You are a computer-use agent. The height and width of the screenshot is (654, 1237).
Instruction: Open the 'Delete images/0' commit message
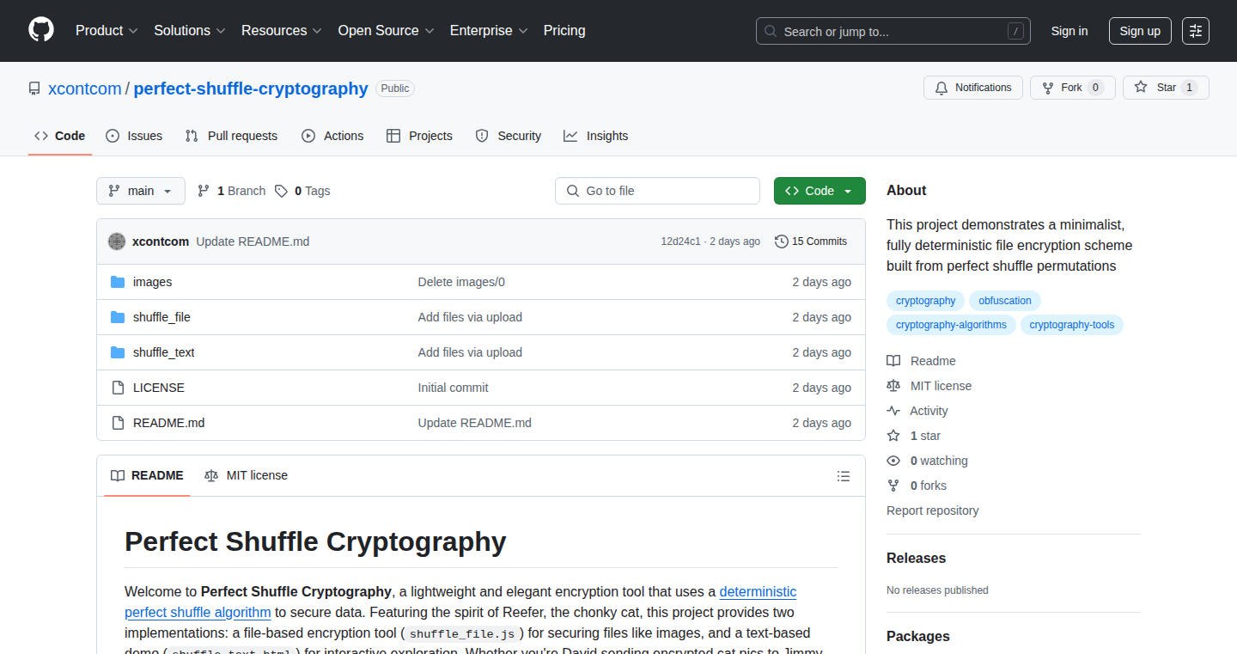click(x=461, y=282)
